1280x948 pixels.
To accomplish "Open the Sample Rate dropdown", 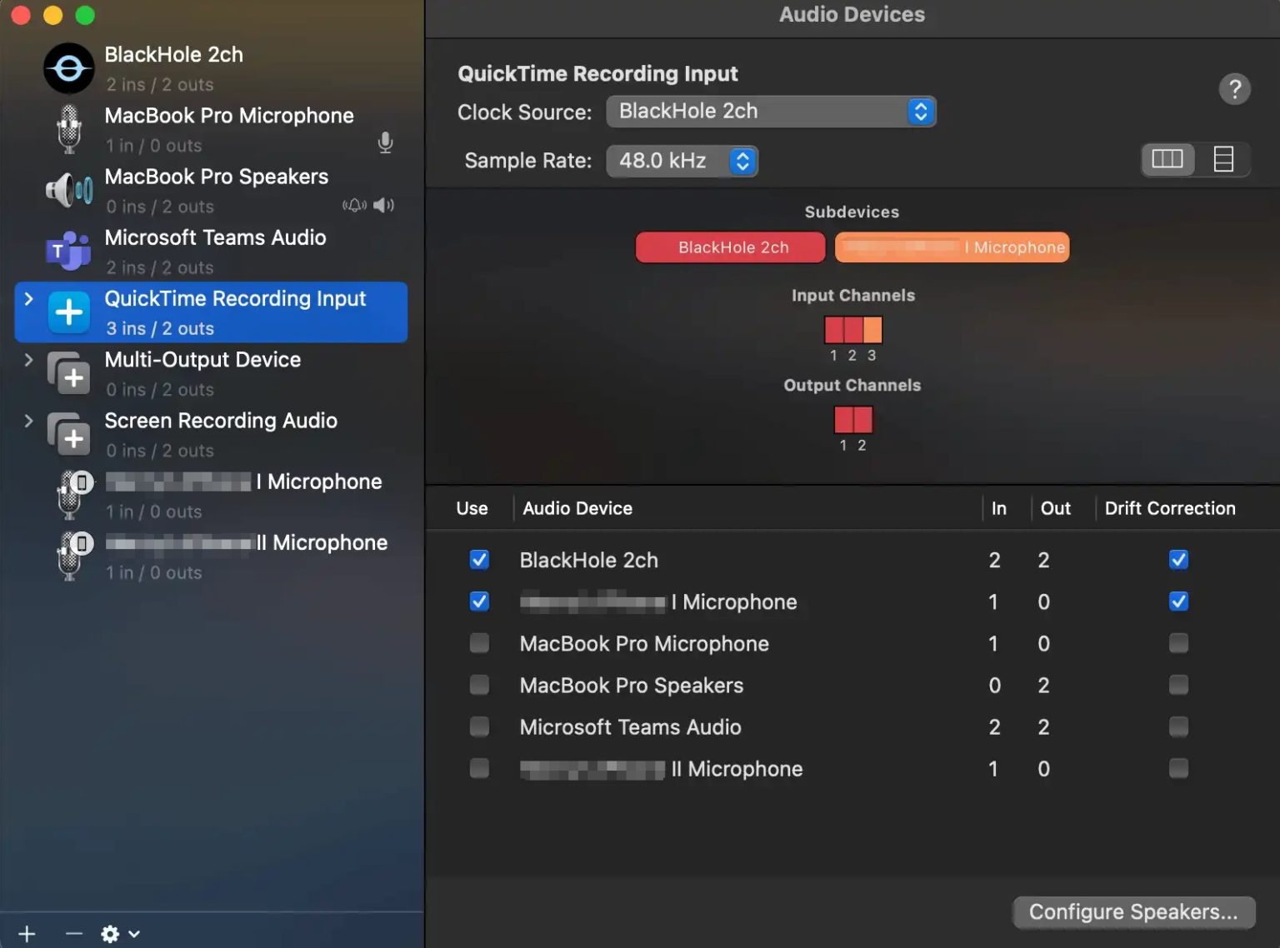I will point(740,161).
